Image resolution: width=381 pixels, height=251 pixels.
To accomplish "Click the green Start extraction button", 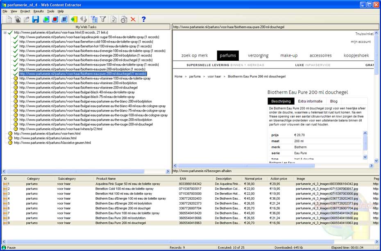I will click(x=46, y=19).
